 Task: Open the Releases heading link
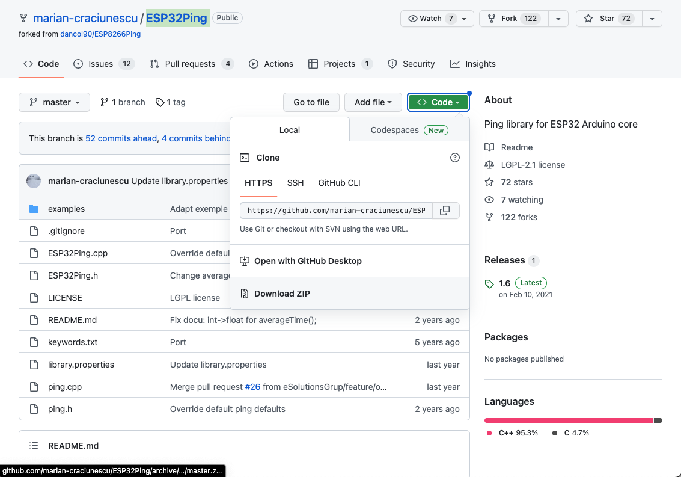pyautogui.click(x=505, y=260)
